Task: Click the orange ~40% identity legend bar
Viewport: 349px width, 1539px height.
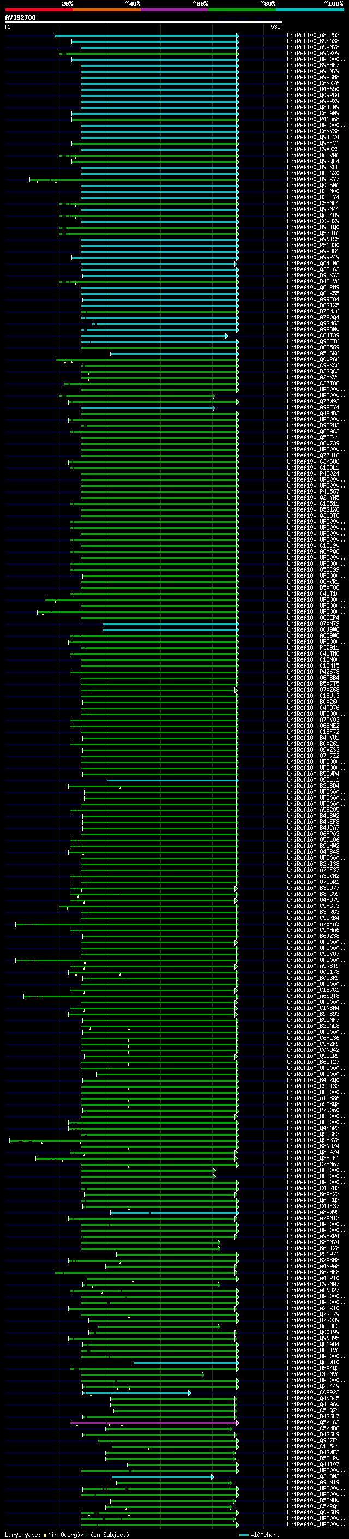Action: (107, 10)
